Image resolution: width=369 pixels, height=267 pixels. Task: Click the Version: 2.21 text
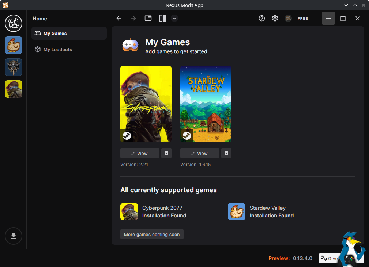[134, 165]
